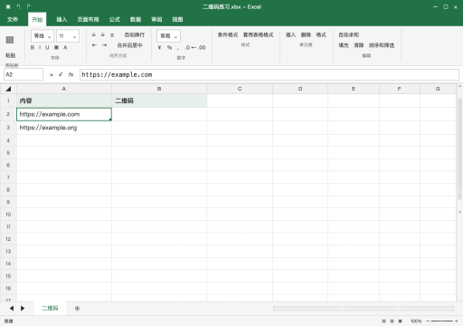Click 删除 in the cells group
This screenshot has height=326, width=463.
click(x=306, y=35)
